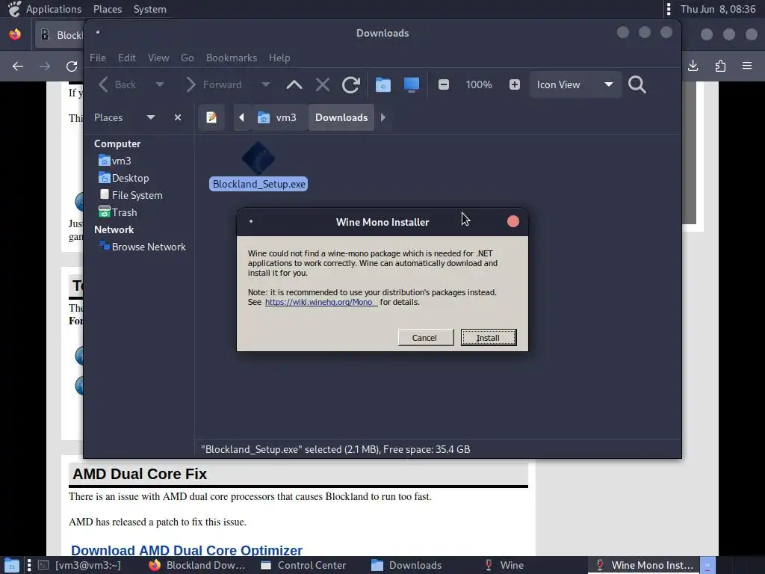Open the System menu in top panel
This screenshot has height=574, width=765.
click(149, 9)
